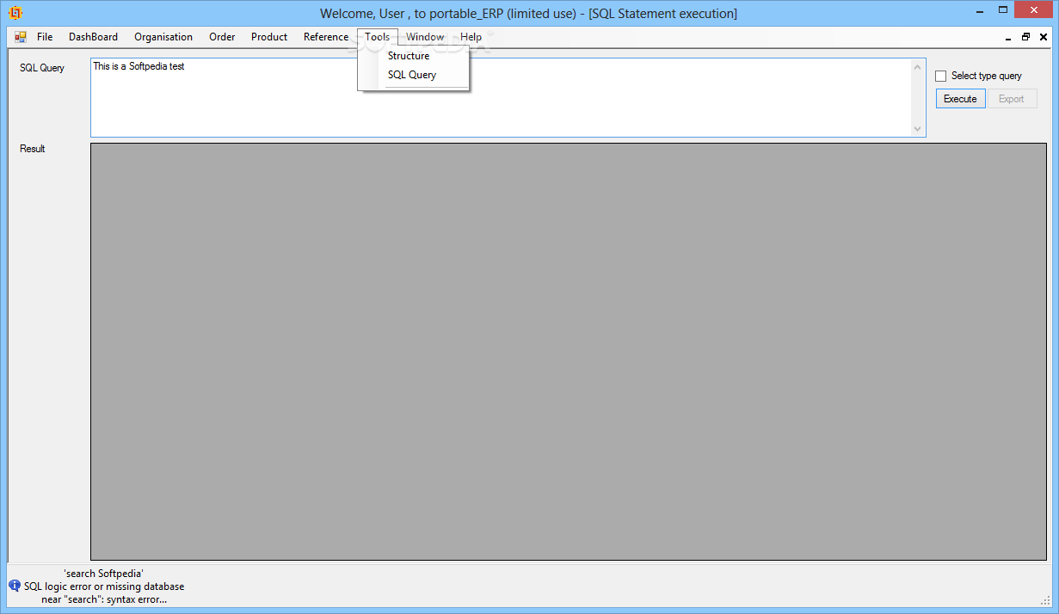
Task: Click the 'near "search": syntax error...' text
Action: pos(104,599)
